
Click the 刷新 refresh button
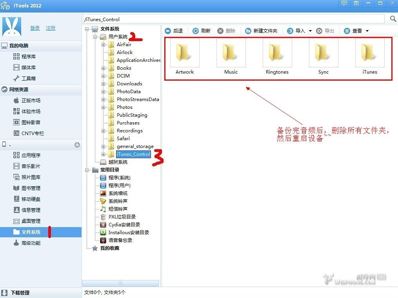point(202,31)
